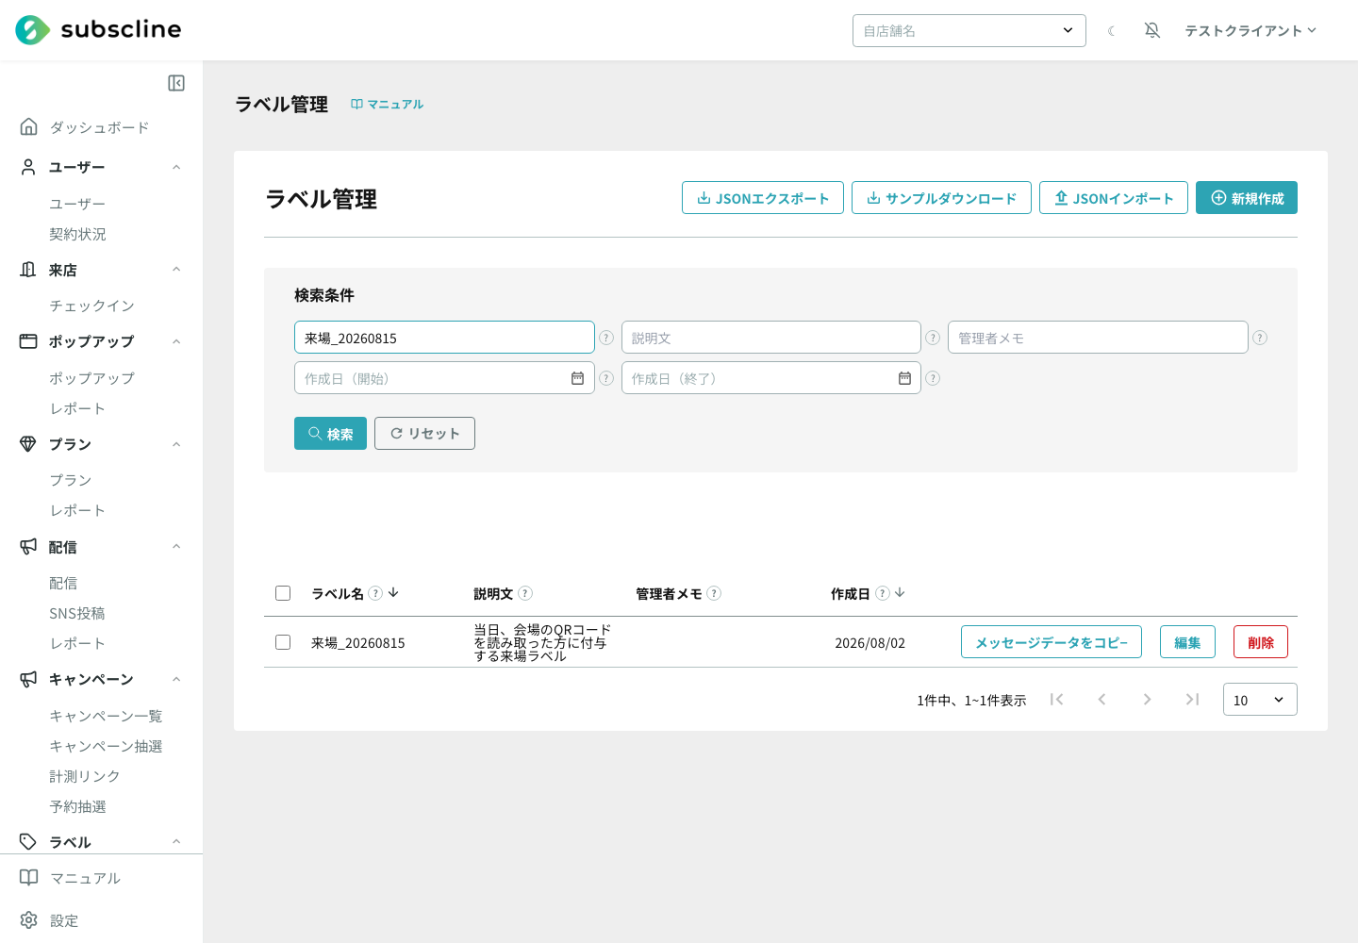Open チェックイン in the sidebar
Image resolution: width=1358 pixels, height=943 pixels.
click(91, 306)
